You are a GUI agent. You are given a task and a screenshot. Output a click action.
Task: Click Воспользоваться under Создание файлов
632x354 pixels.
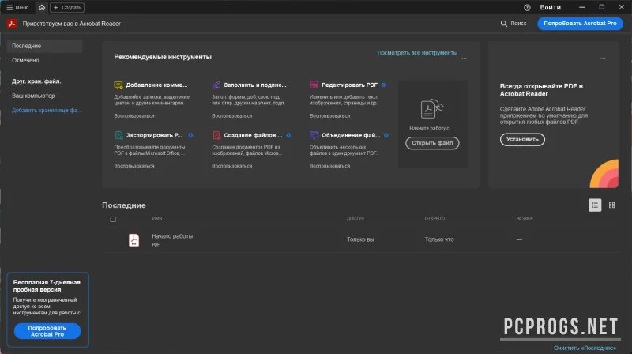(232, 166)
